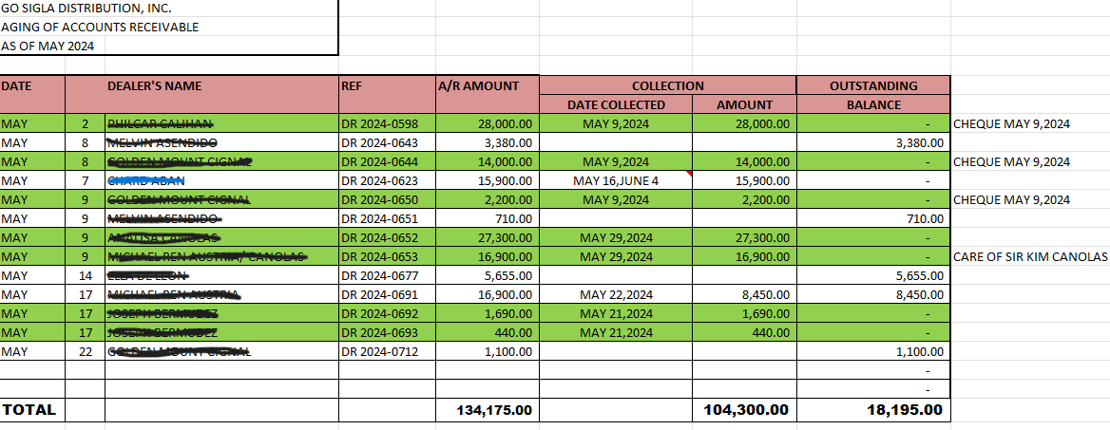This screenshot has height=430, width=1110.
Task: Select outstanding balance 8,450.00 for DR 2024-0691
Action: point(873,294)
